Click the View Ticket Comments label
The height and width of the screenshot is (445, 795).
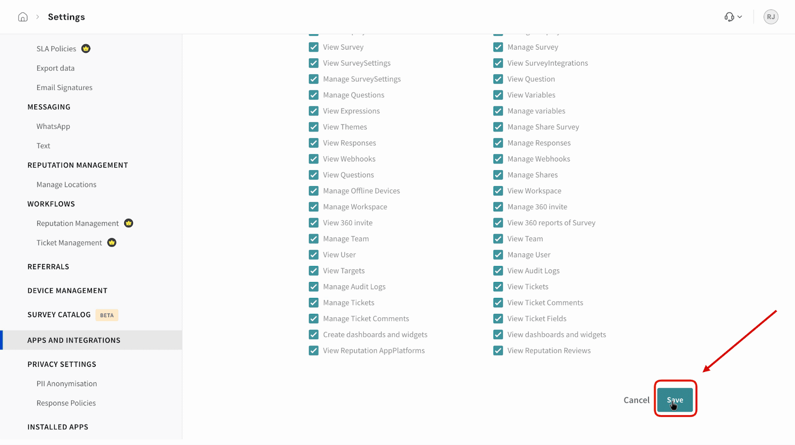[545, 303]
